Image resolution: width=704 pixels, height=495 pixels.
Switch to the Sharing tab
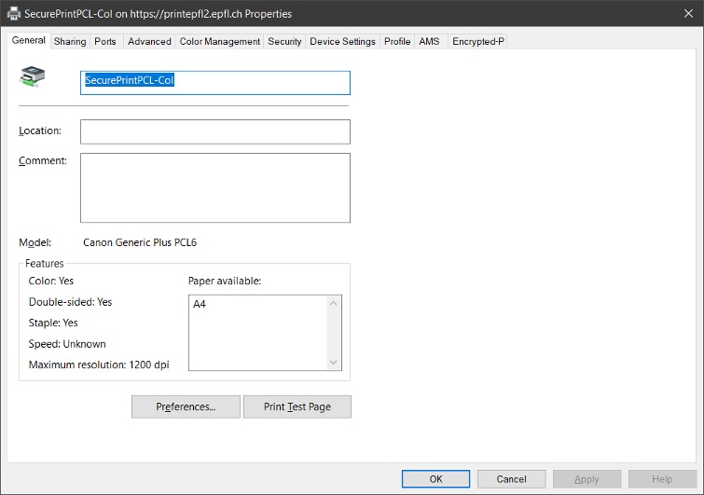coord(70,41)
